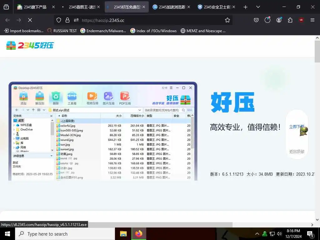The width and height of the screenshot is (320, 240).
Task: Open the Windows Start menu
Action: point(7,234)
